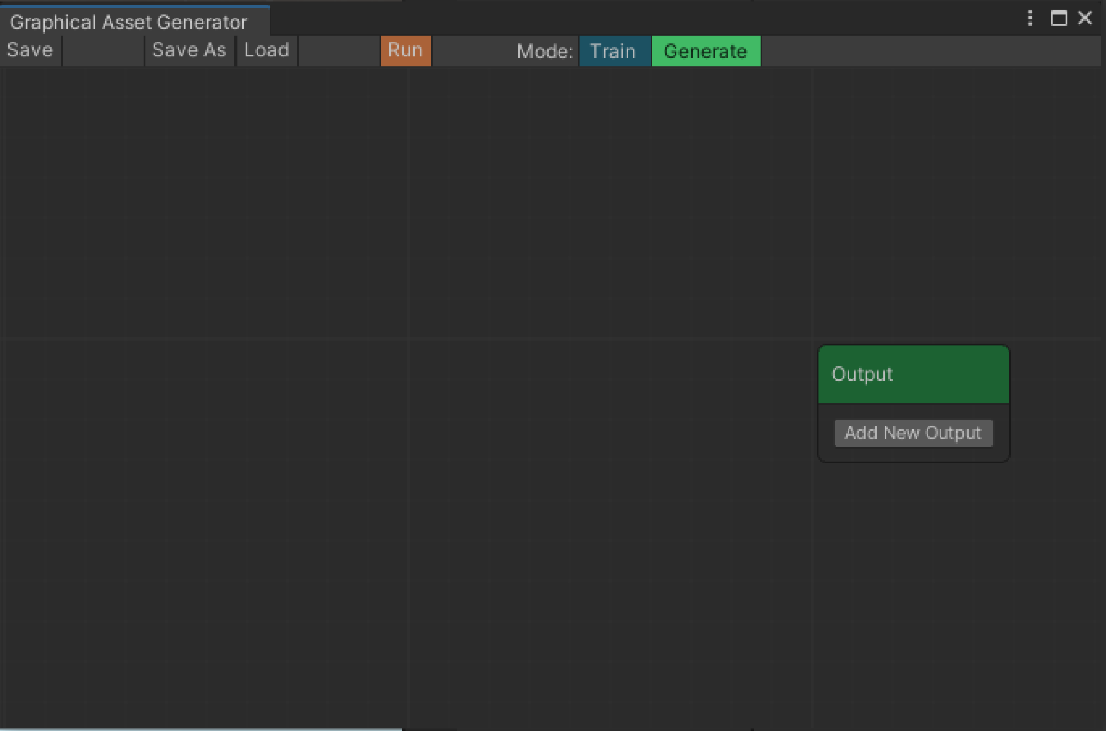This screenshot has width=1106, height=731.
Task: Click the Add New Output button
Action: 913,433
